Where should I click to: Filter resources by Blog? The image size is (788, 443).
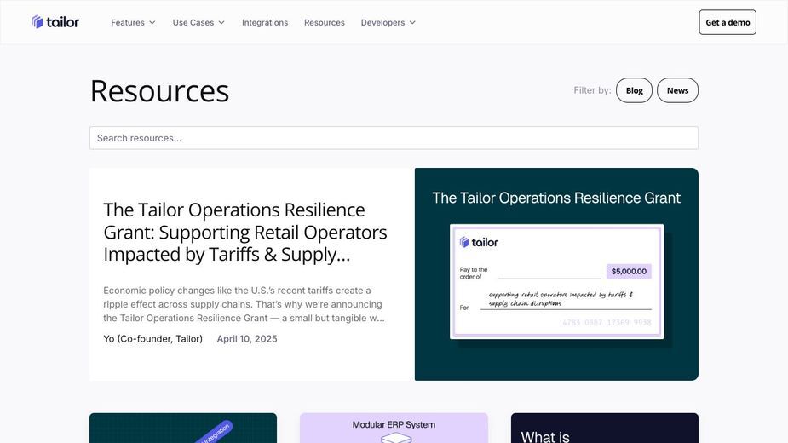pos(634,90)
